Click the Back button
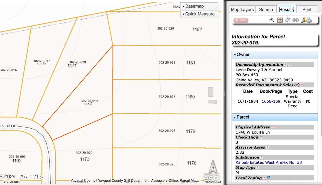322x185 pixels. click(240, 20)
